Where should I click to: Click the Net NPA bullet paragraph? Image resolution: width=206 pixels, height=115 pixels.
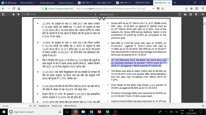click(x=139, y=49)
